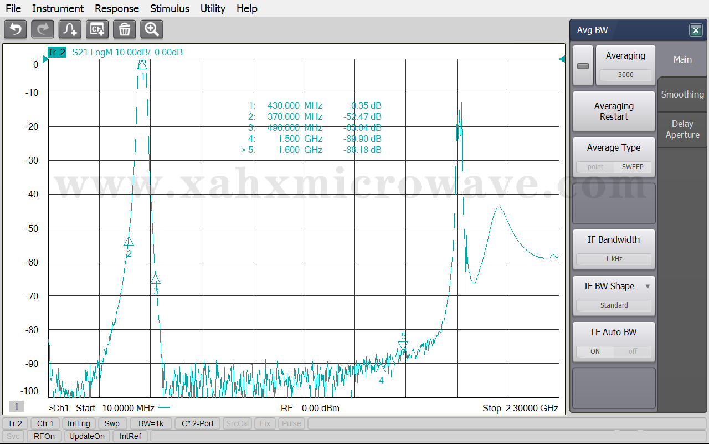Open the Utility menu
The width and height of the screenshot is (709, 444).
(x=213, y=8)
